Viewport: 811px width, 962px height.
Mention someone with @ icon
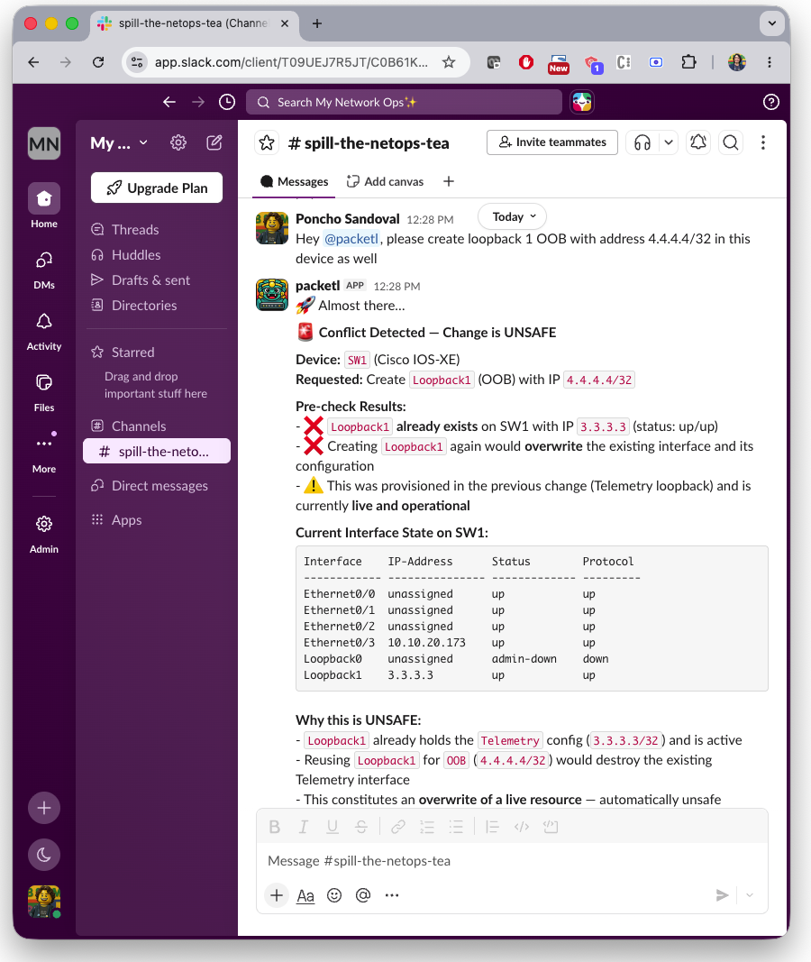(363, 896)
